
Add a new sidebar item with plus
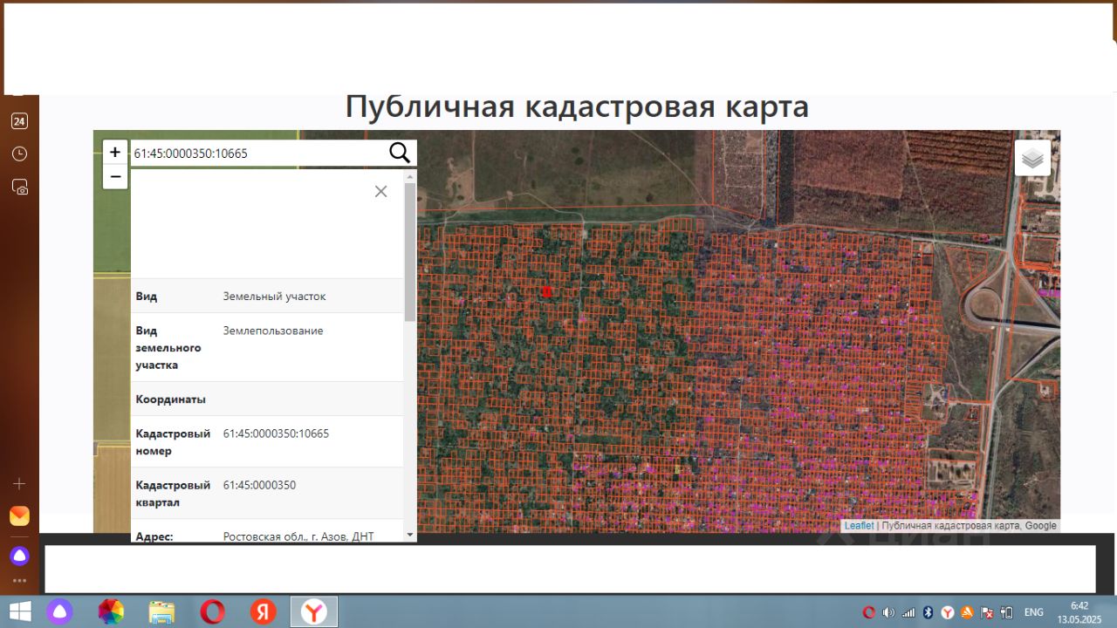point(19,483)
